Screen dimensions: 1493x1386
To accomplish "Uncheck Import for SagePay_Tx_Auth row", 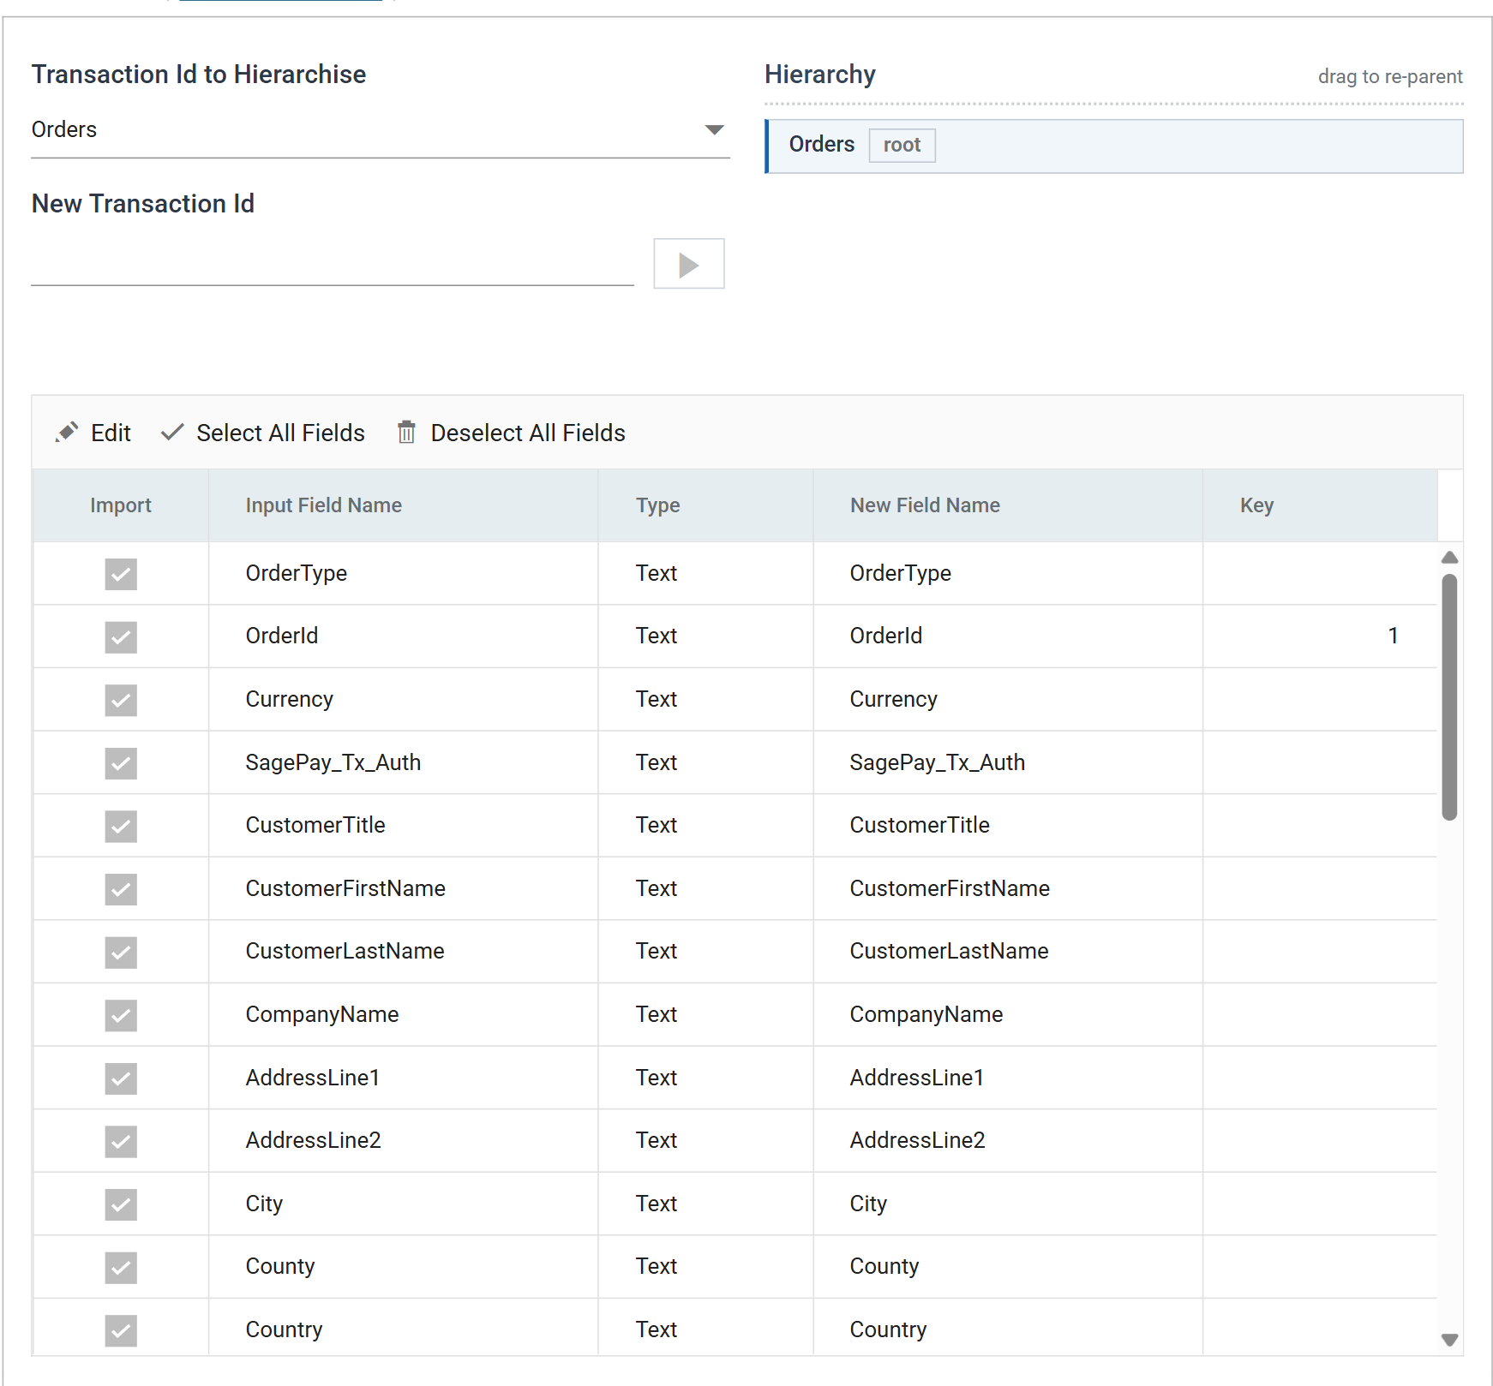I will 121,763.
